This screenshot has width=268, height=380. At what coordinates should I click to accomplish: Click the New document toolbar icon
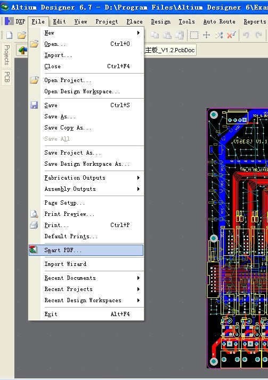(9, 35)
